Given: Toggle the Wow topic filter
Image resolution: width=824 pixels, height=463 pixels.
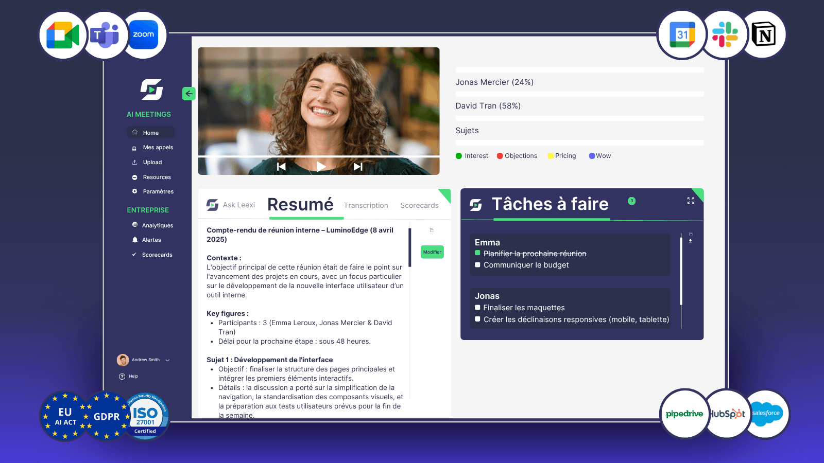Looking at the screenshot, I should click(x=599, y=156).
